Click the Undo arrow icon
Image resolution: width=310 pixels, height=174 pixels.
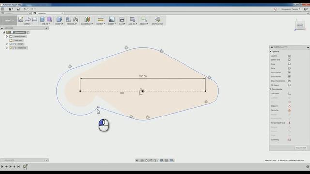click(x=25, y=9)
